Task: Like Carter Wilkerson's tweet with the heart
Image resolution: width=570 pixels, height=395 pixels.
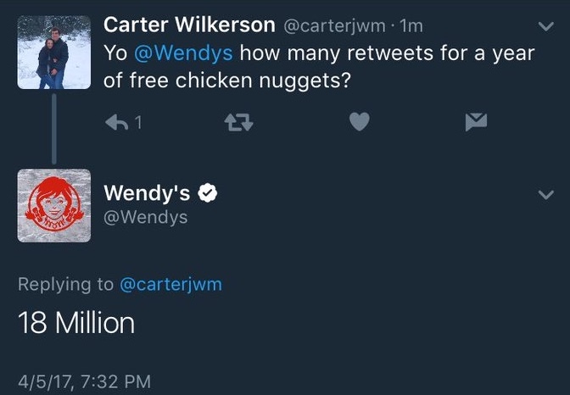Action: tap(360, 123)
